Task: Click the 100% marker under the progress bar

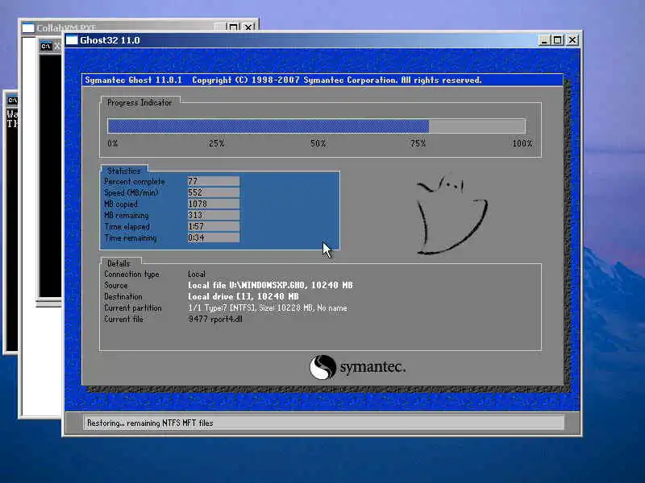Action: (x=522, y=143)
